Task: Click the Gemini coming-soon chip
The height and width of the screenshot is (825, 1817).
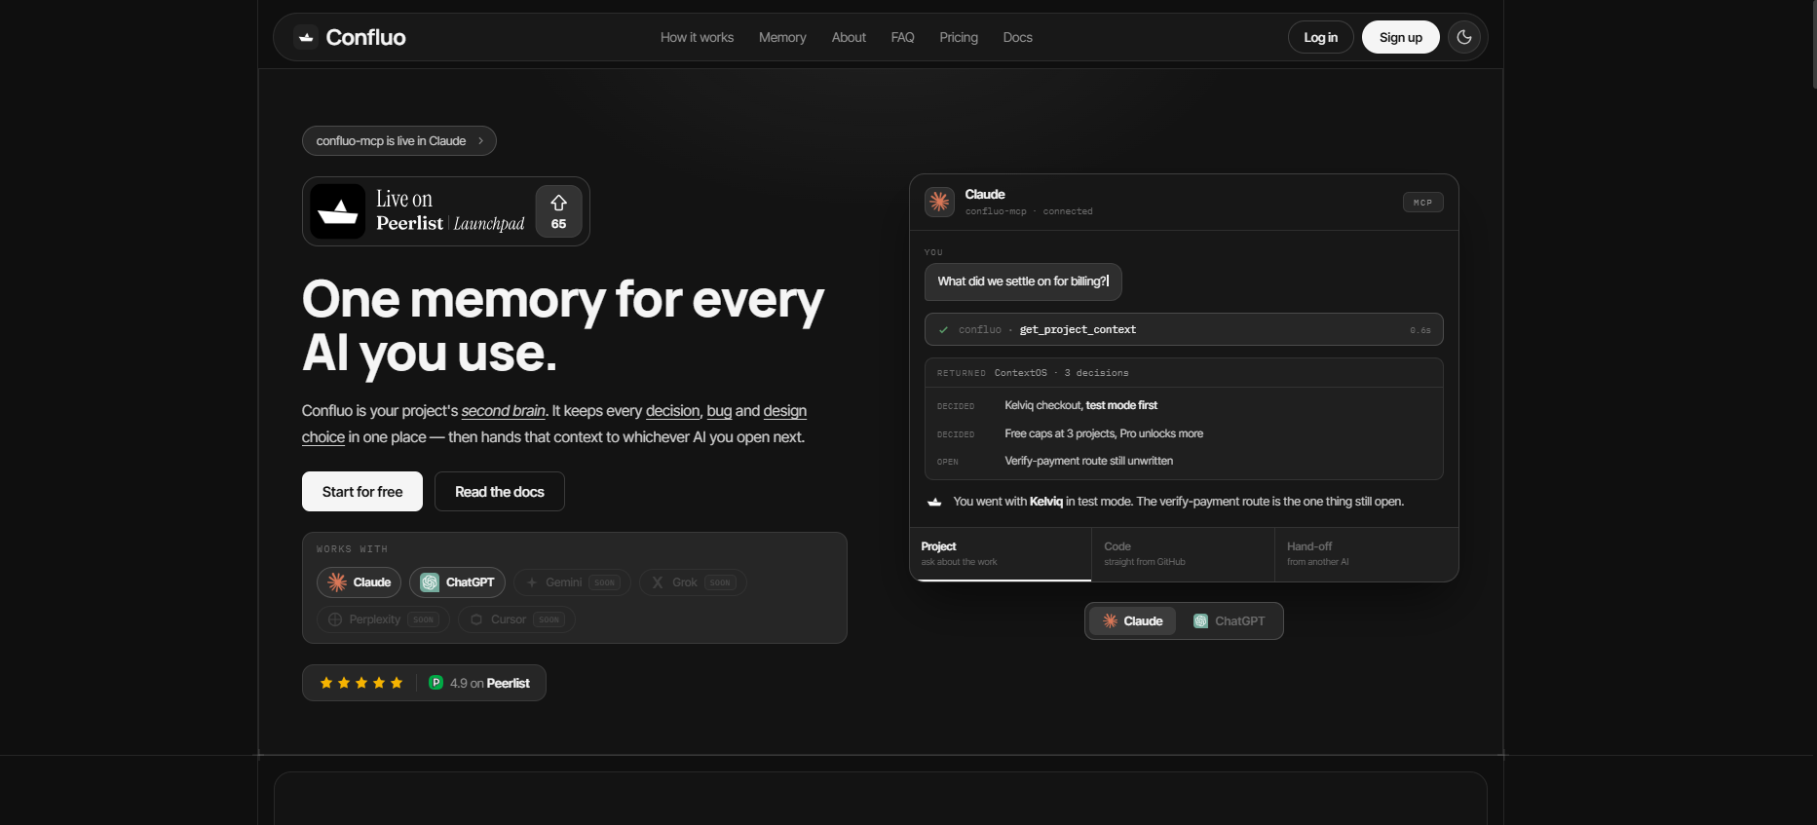Action: click(572, 582)
